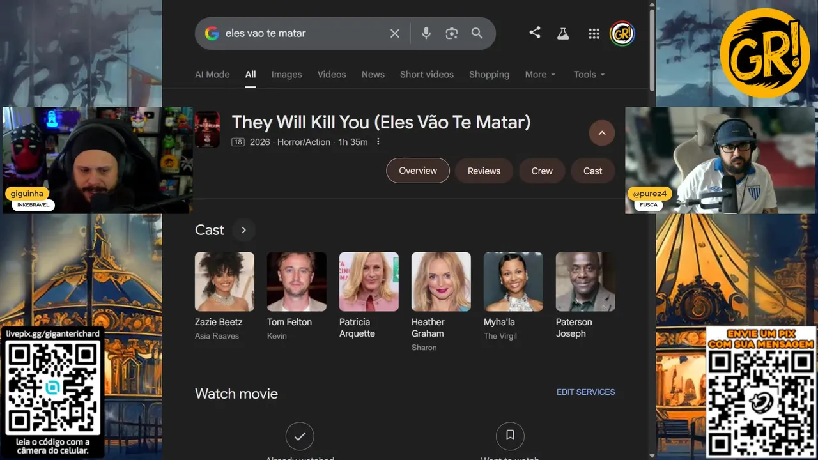Screen dimensions: 818x460
Task: Select the Reviews chip
Action: pyautogui.click(x=484, y=171)
